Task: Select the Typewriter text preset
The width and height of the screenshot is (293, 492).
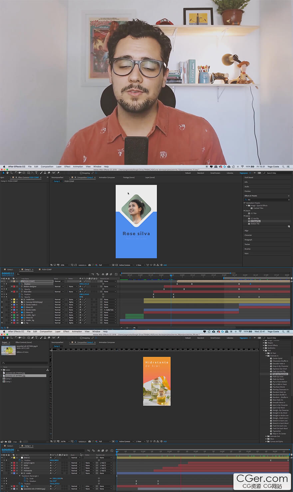Action: pos(277,431)
